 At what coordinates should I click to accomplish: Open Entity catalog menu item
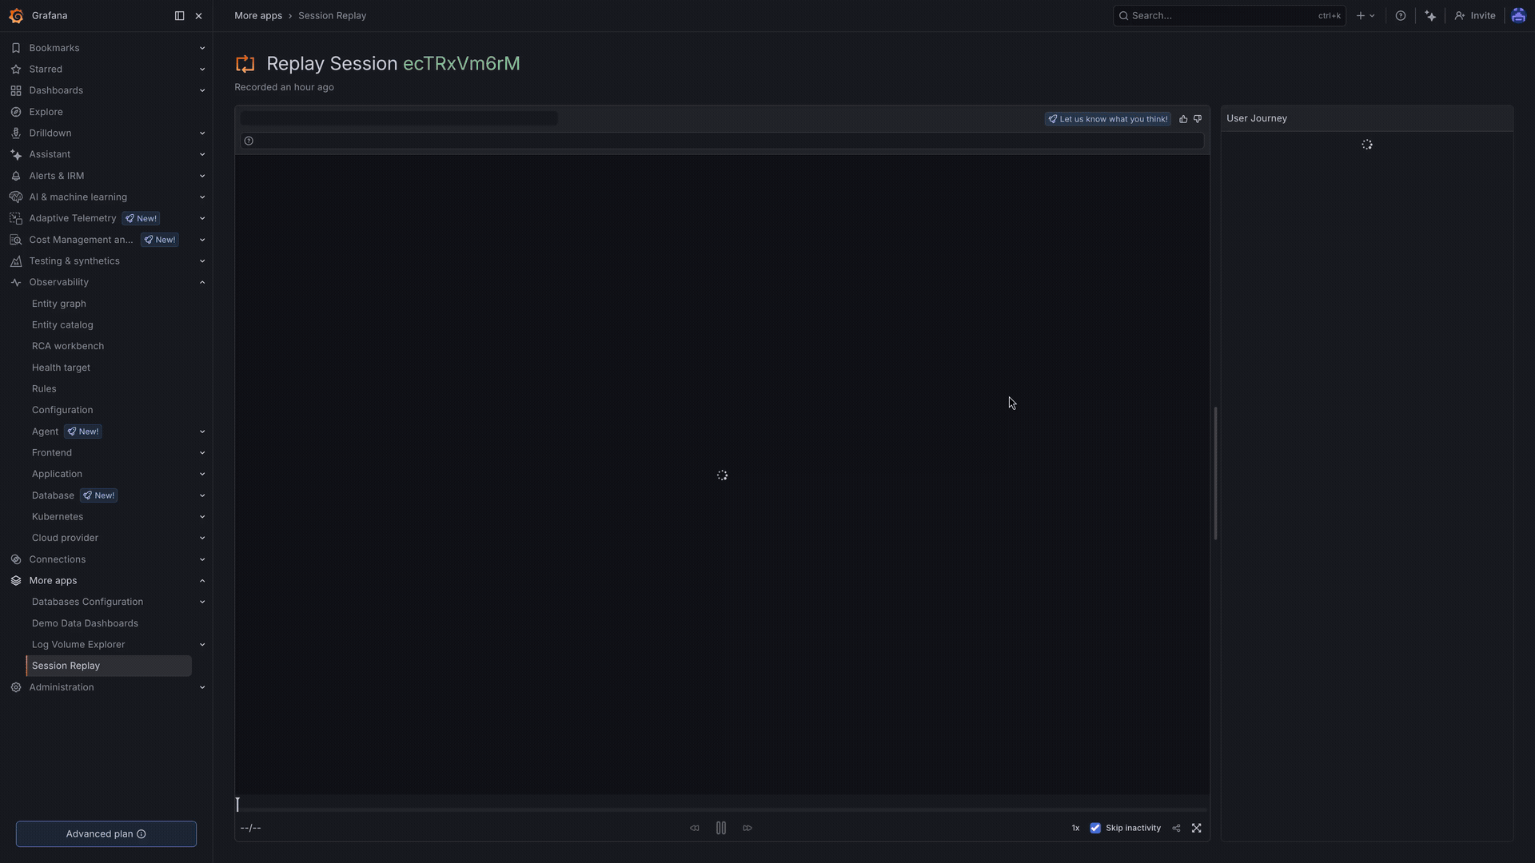[x=62, y=325]
